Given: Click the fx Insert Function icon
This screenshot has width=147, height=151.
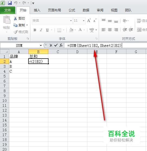Looking at the screenshot, I should (61, 45).
